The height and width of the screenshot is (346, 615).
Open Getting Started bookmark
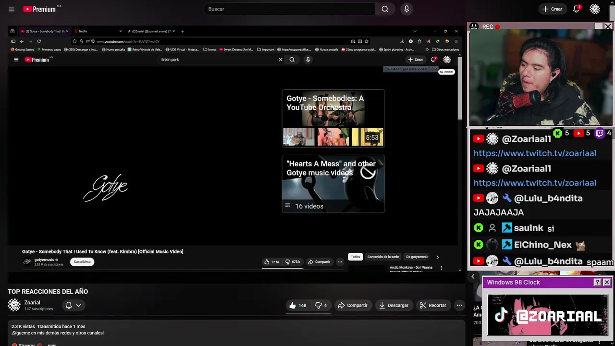[23, 49]
